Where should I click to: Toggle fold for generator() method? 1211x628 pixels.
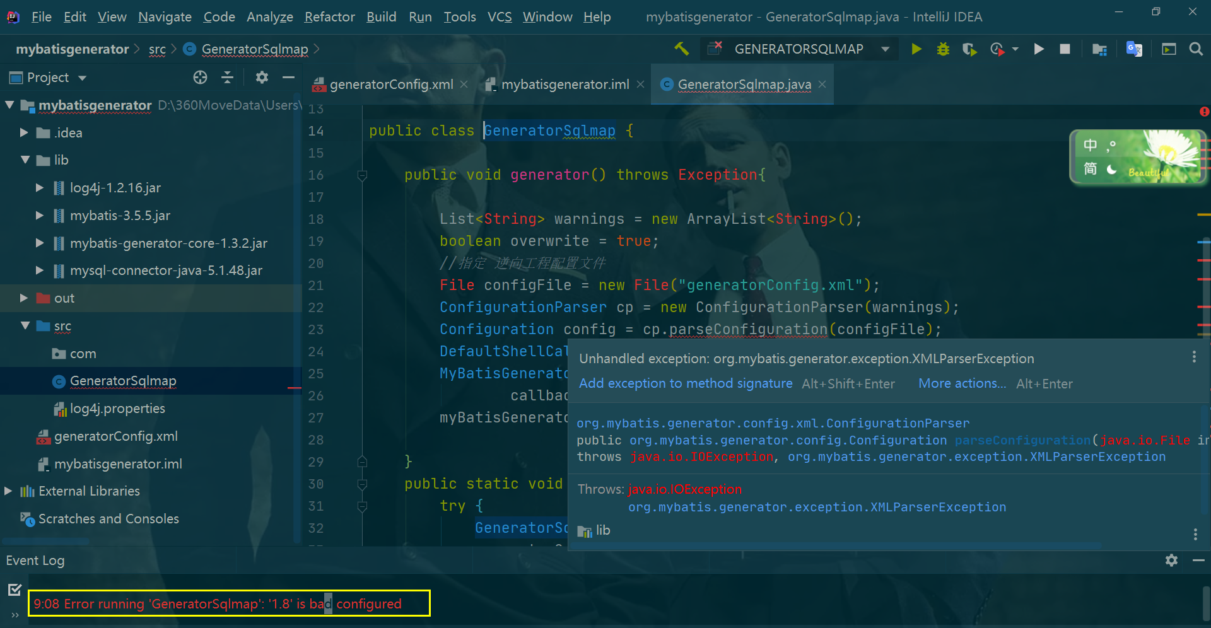362,175
